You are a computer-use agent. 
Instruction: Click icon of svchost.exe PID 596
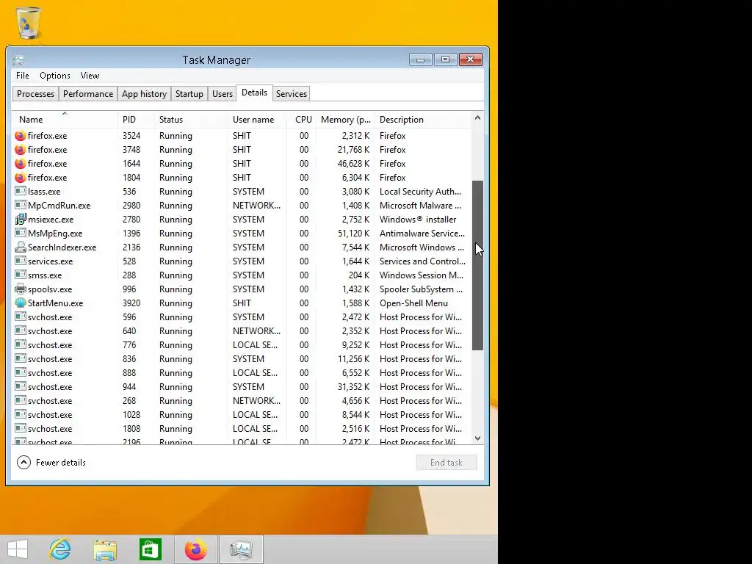pyautogui.click(x=20, y=316)
